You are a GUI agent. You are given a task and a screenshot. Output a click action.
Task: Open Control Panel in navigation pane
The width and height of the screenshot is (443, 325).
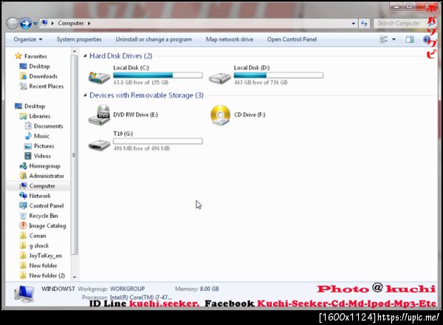(x=41, y=206)
